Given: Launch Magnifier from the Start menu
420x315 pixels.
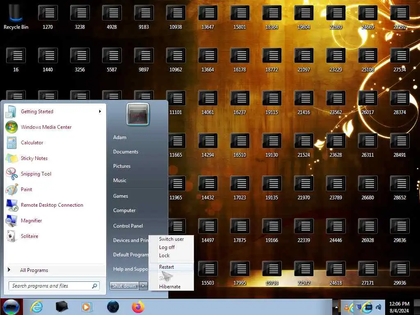Looking at the screenshot, I should click(55, 220).
